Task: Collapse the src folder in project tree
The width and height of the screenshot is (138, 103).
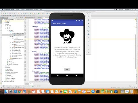Action: (x=6, y=29)
